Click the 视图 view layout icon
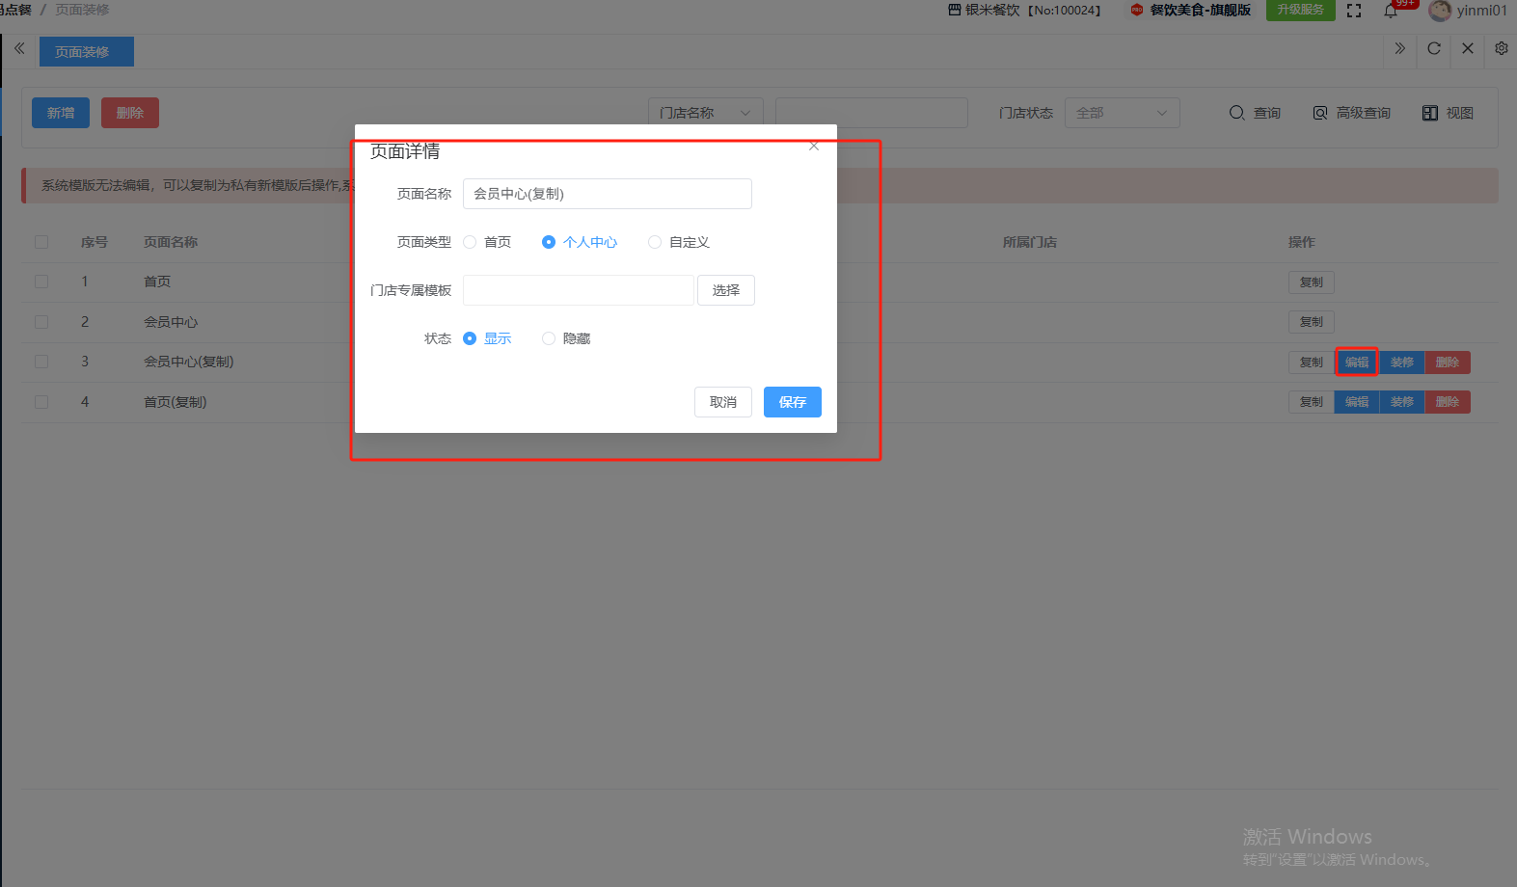1517x887 pixels. (x=1448, y=113)
